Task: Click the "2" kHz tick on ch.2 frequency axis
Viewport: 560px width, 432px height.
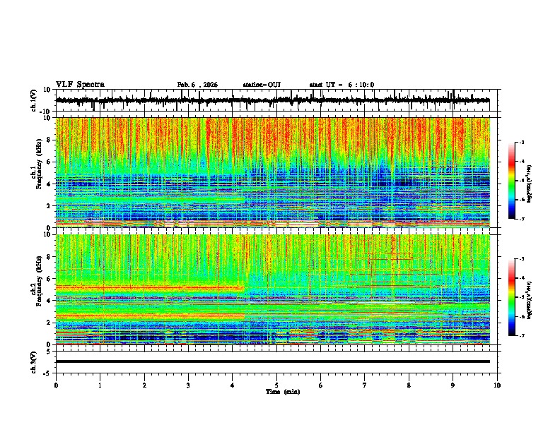Action: click(49, 323)
